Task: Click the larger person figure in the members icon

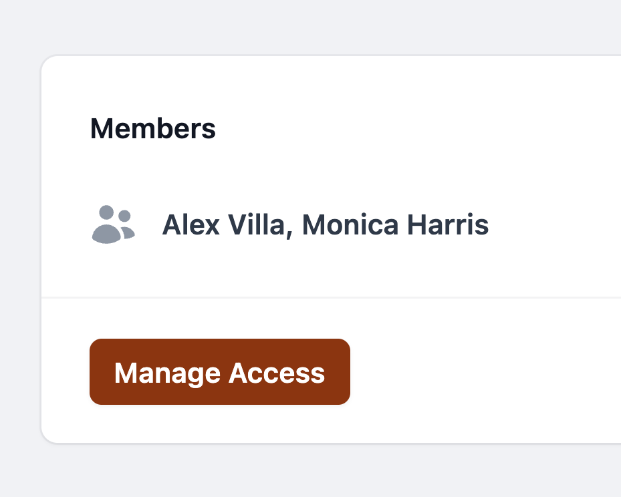Action: [106, 224]
